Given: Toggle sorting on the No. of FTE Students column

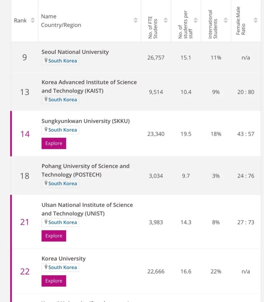Looking at the screenshot, I should tap(166, 20).
